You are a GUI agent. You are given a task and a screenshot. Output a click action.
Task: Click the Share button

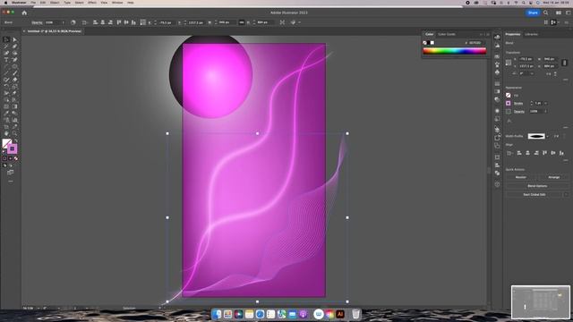pyautogui.click(x=533, y=13)
